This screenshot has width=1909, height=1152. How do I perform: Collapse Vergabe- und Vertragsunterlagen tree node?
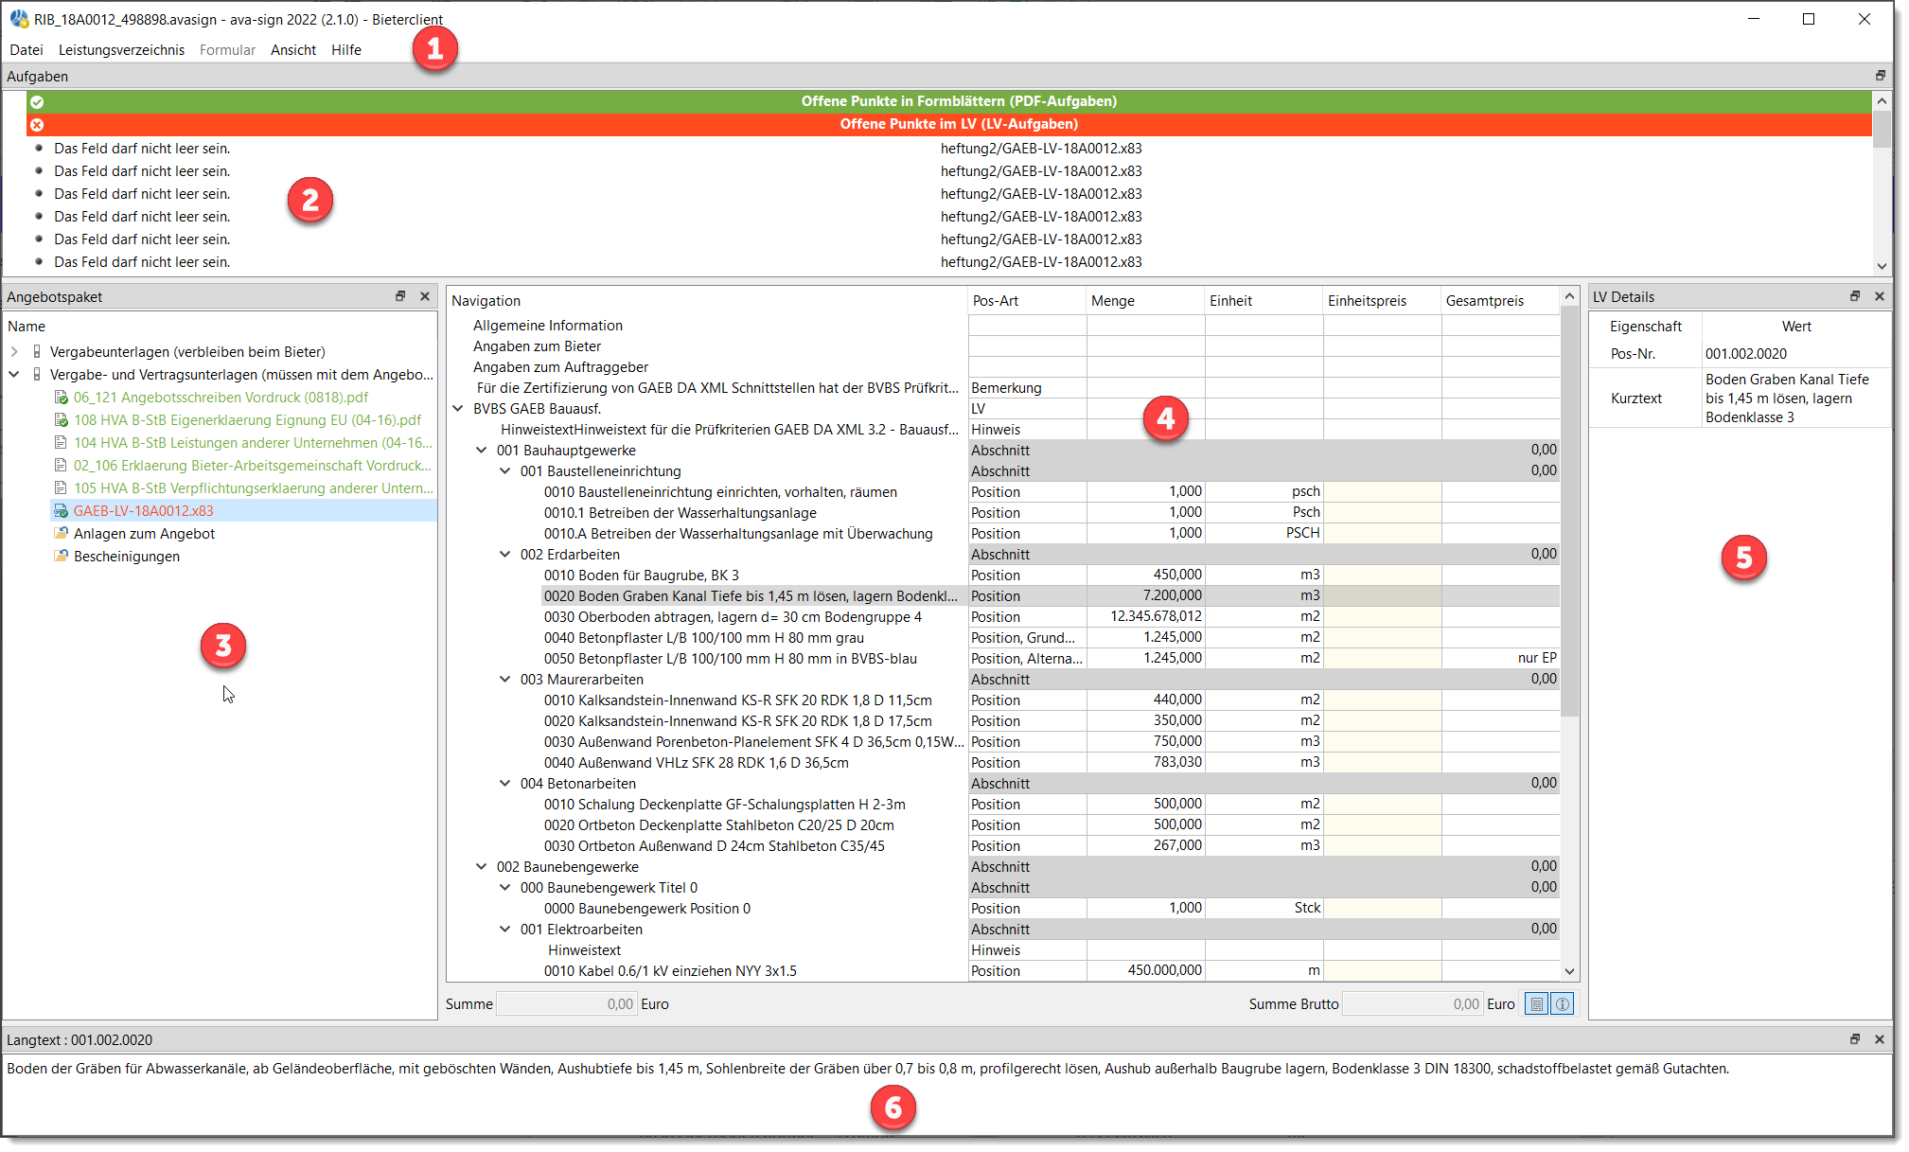pos(14,375)
